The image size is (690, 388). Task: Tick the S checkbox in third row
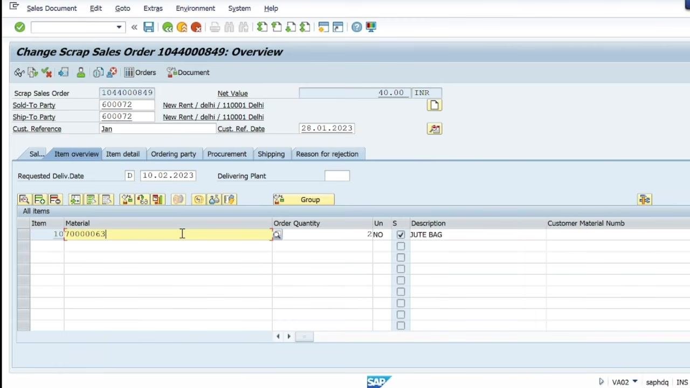click(x=401, y=258)
